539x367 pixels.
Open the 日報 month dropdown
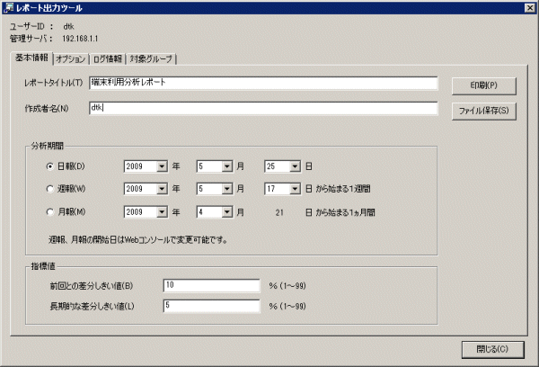[x=227, y=166]
